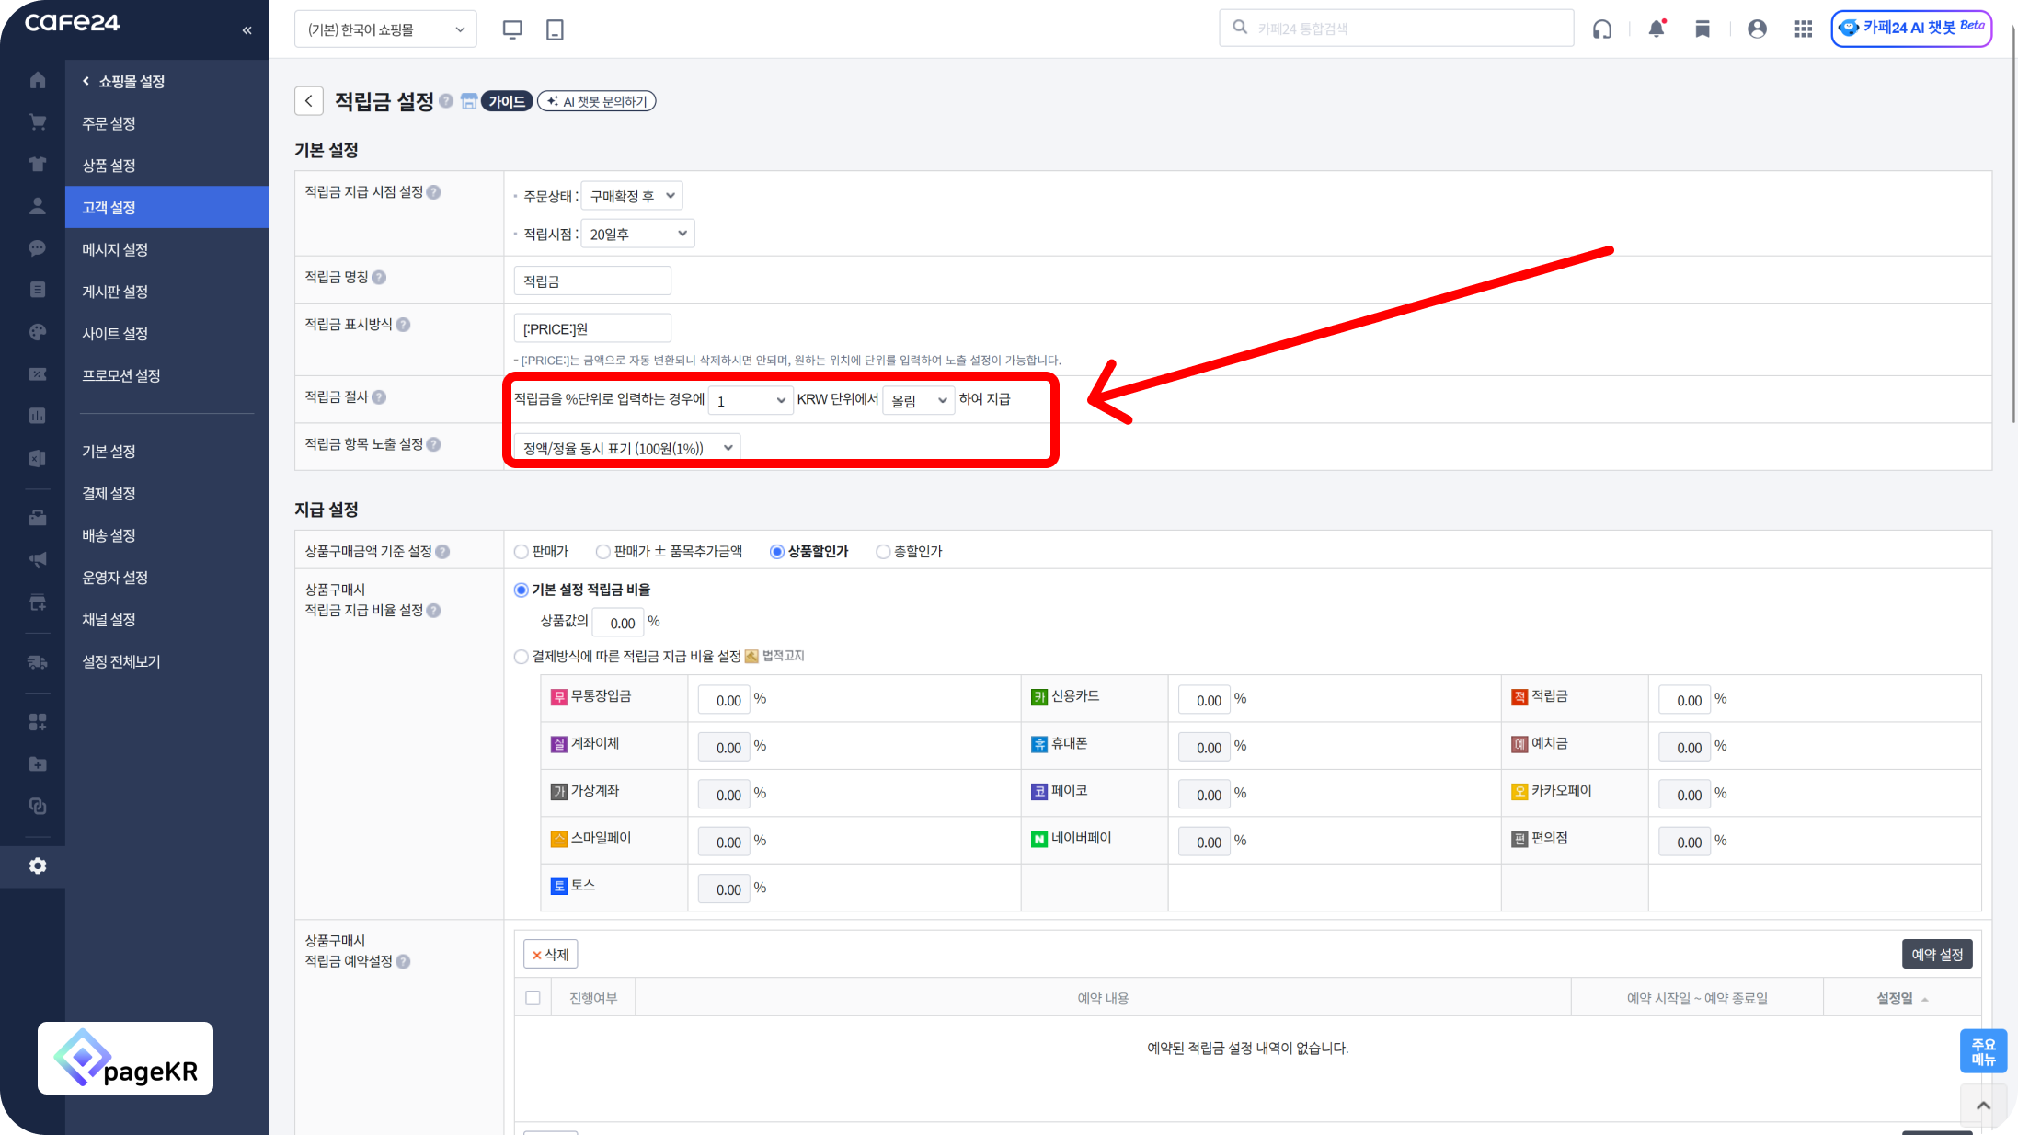
Task: Open the 올림 rounding dropdown
Action: pos(918,400)
